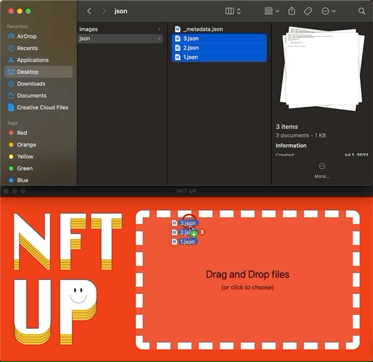Open the Action ellipsis menu icon
373x362 pixels.
[x=325, y=11]
